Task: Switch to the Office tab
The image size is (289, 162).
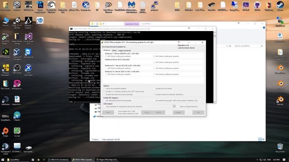Action: point(114,50)
